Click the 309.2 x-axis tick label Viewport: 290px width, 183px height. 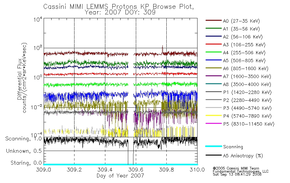point(74,170)
